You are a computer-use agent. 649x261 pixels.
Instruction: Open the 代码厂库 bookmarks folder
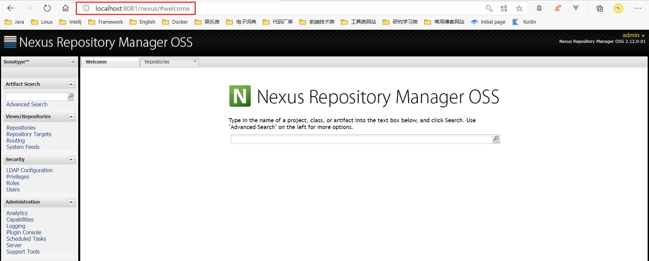point(278,22)
